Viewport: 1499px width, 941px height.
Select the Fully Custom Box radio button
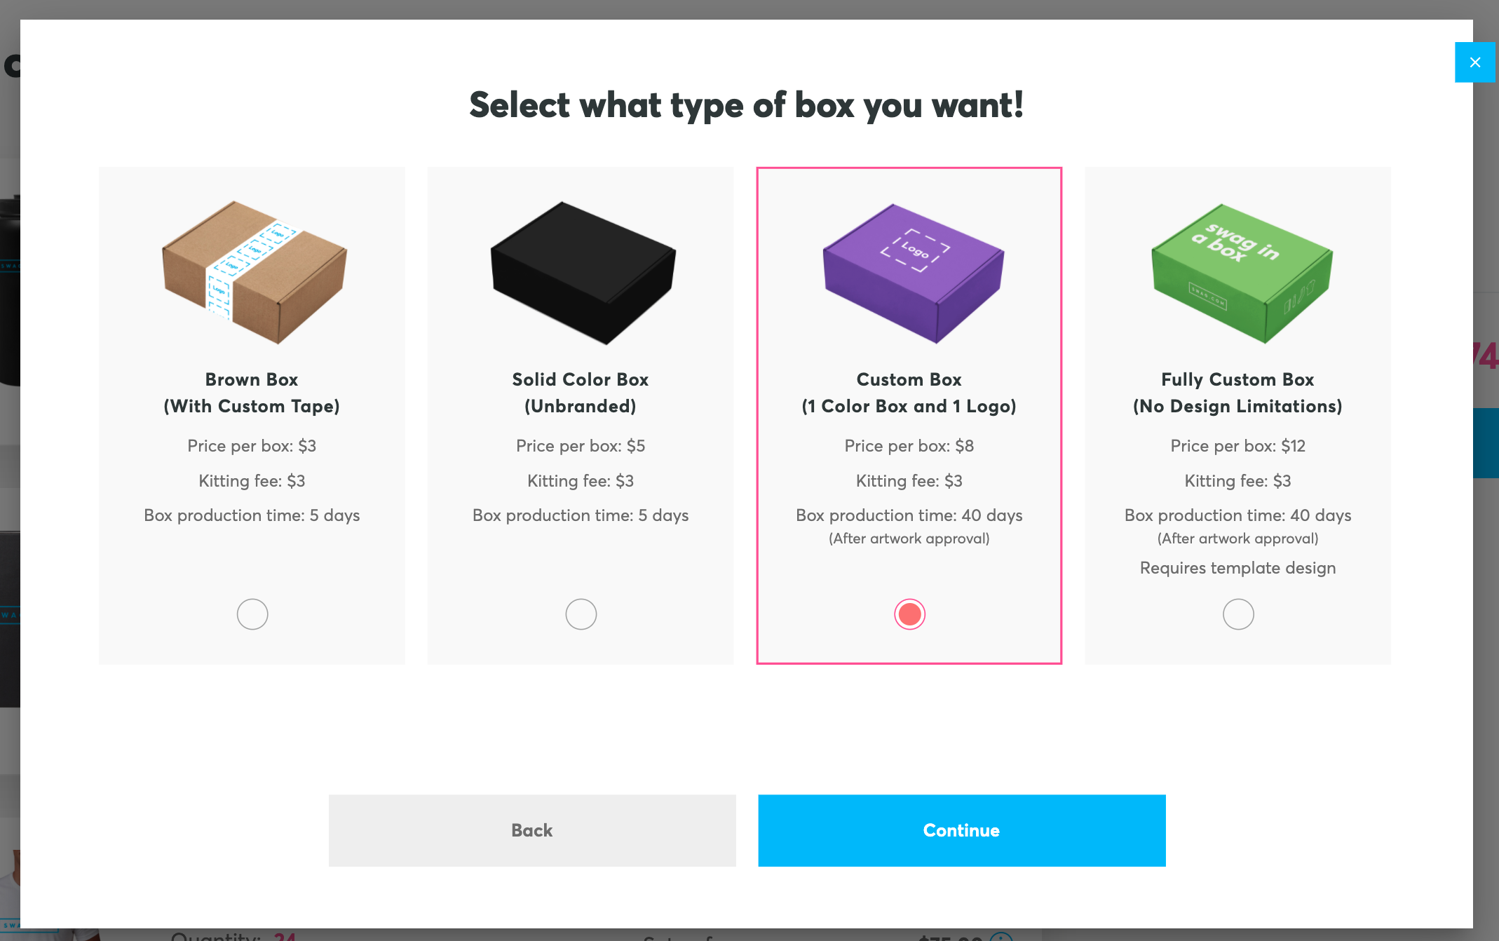point(1237,614)
